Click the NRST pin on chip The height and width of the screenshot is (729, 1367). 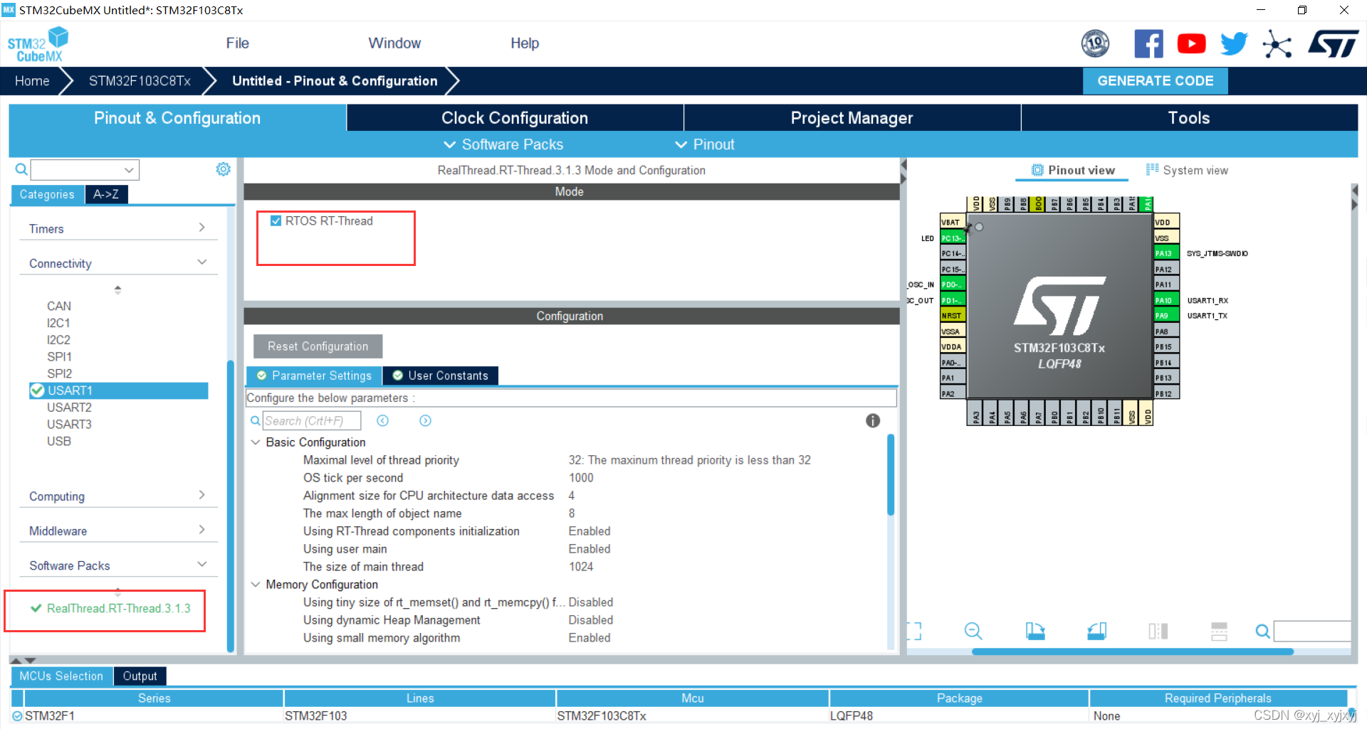pyautogui.click(x=953, y=316)
